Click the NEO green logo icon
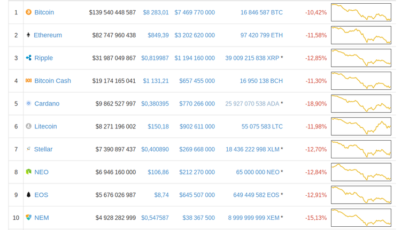This screenshot has width=401, height=230. (29, 172)
